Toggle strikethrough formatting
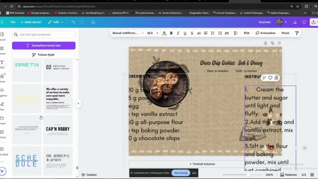 coord(192,33)
